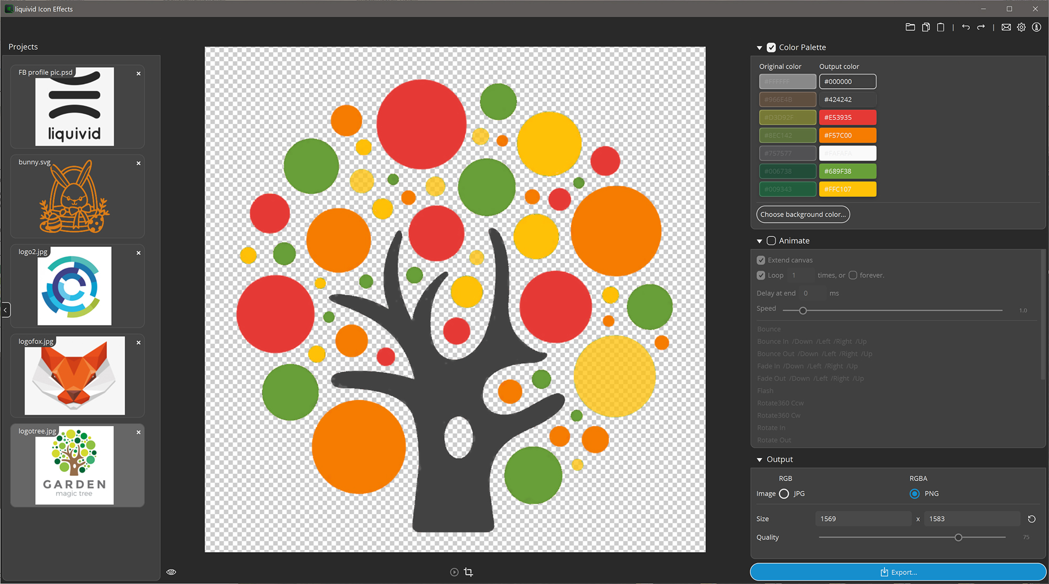Redo the last undone change

click(x=981, y=27)
